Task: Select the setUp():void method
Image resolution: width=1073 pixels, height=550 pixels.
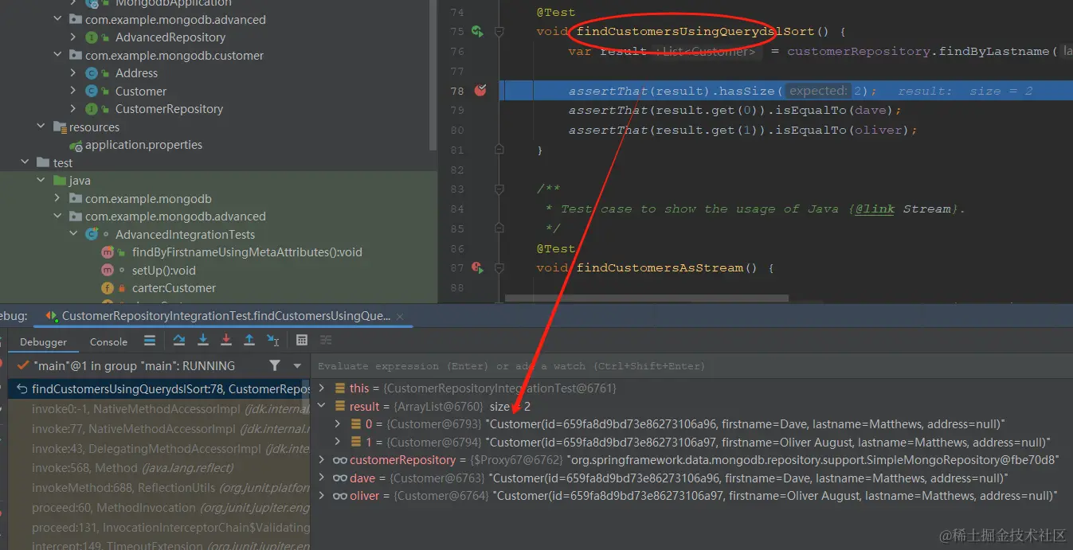Action: pyautogui.click(x=163, y=271)
